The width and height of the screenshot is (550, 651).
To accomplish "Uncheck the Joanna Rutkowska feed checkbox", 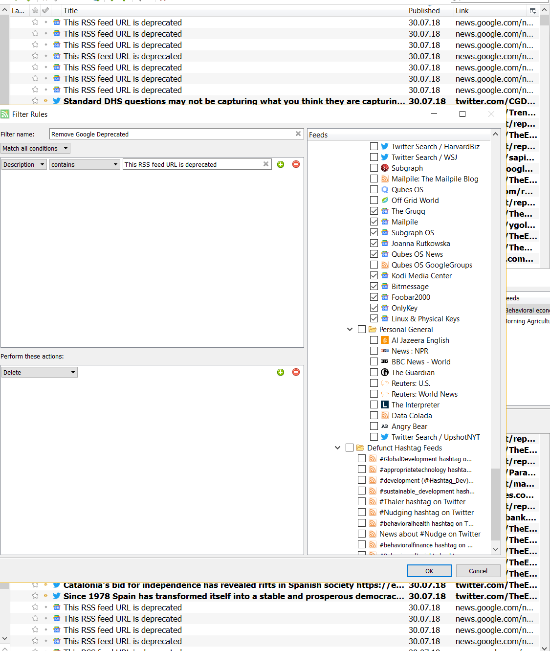I will coord(374,243).
